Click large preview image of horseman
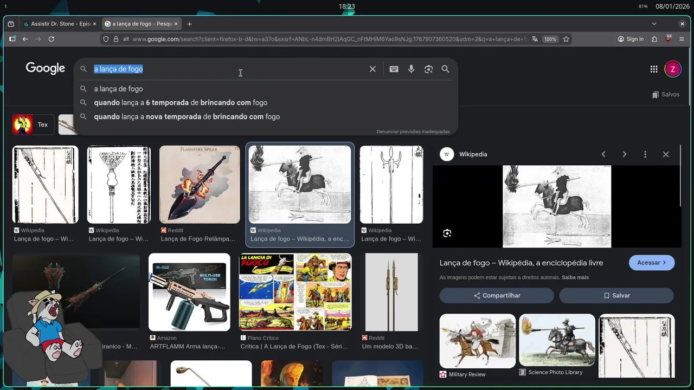The width and height of the screenshot is (694, 390). click(x=557, y=206)
